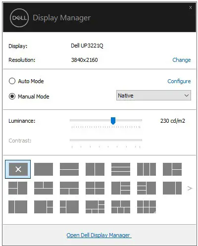The width and height of the screenshot is (198, 246).
Task: Select layout with two top, three bottom panes
Action: click(121, 207)
